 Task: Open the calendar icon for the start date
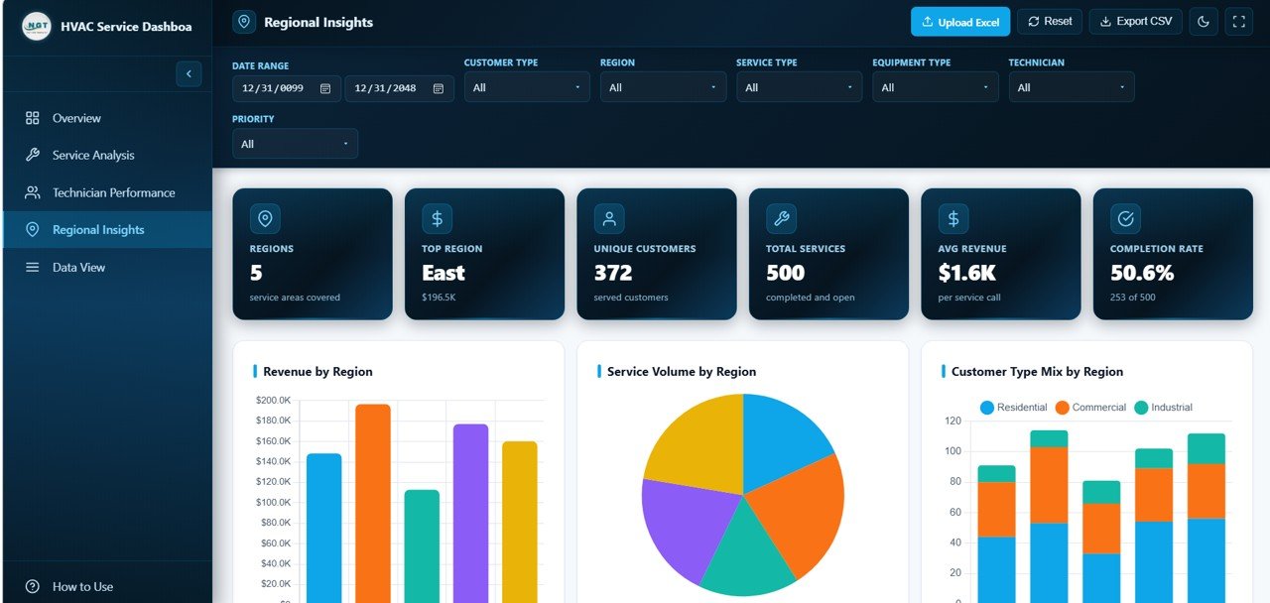click(x=325, y=87)
